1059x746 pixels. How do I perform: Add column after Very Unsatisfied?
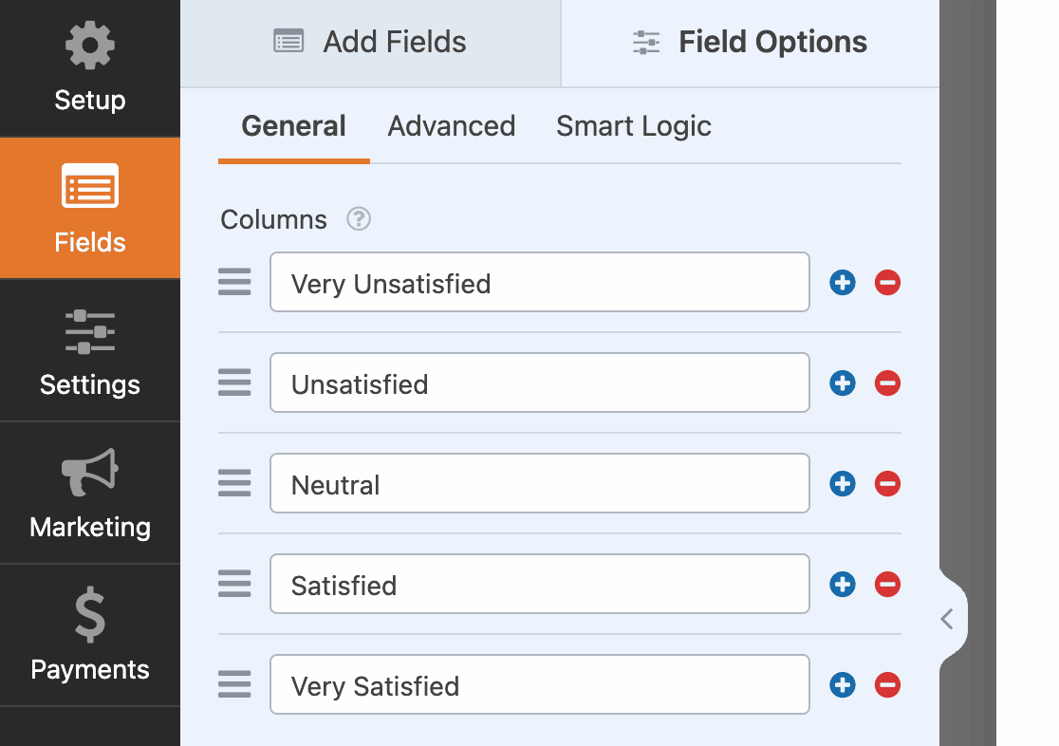click(x=843, y=282)
